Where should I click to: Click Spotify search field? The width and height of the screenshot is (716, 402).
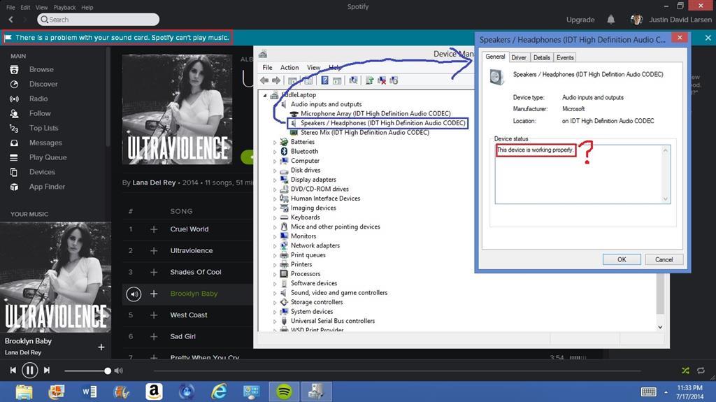click(x=99, y=20)
